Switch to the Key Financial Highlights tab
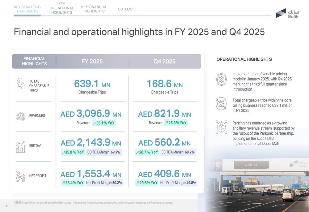The height and width of the screenshot is (212, 309). tap(94, 9)
